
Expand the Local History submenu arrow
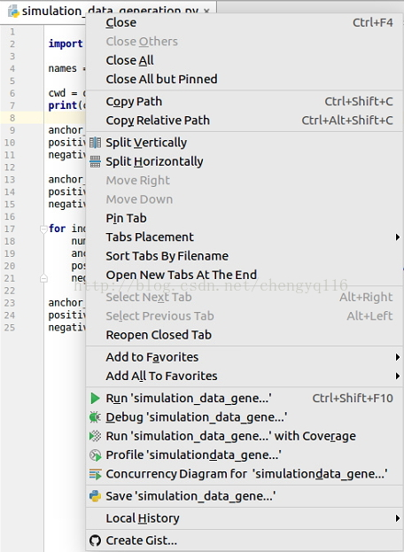pyautogui.click(x=397, y=518)
